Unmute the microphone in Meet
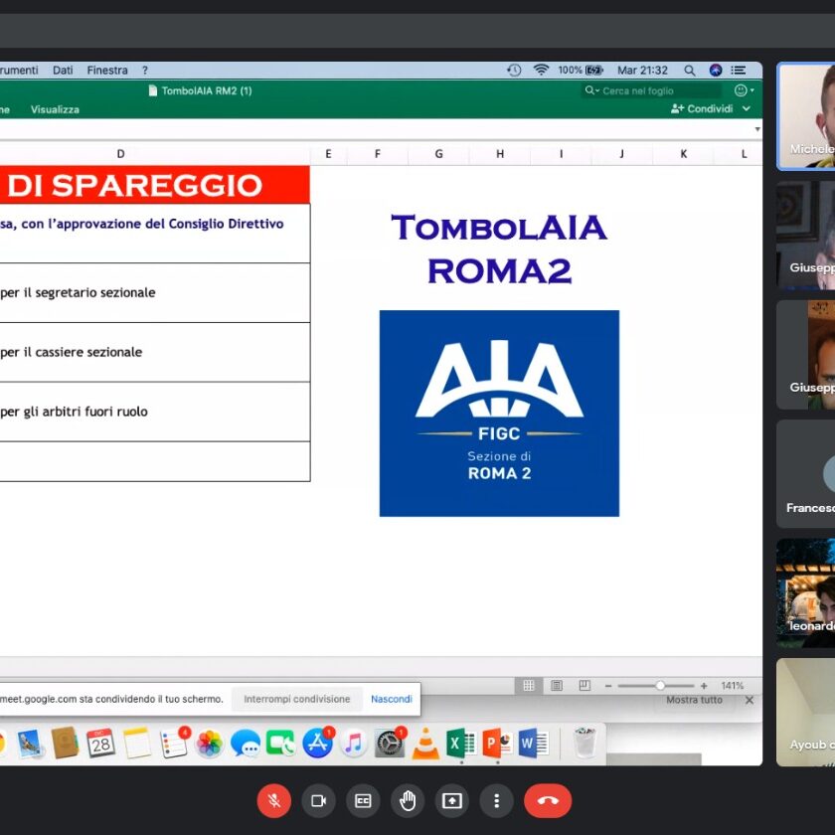Viewport: 835px width, 835px height. (x=273, y=801)
